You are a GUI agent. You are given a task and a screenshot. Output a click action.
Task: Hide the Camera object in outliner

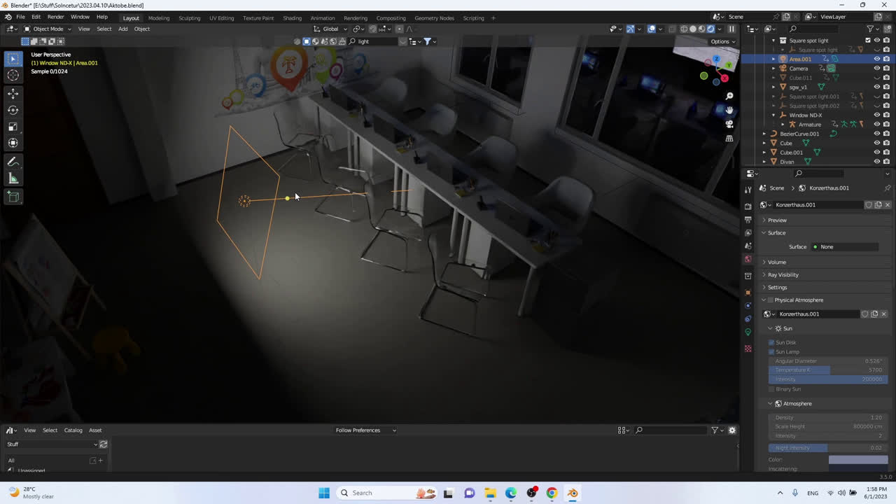876,69
